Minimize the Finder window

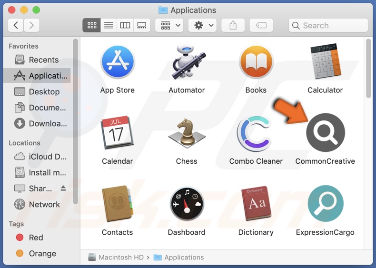pyautogui.click(x=24, y=10)
